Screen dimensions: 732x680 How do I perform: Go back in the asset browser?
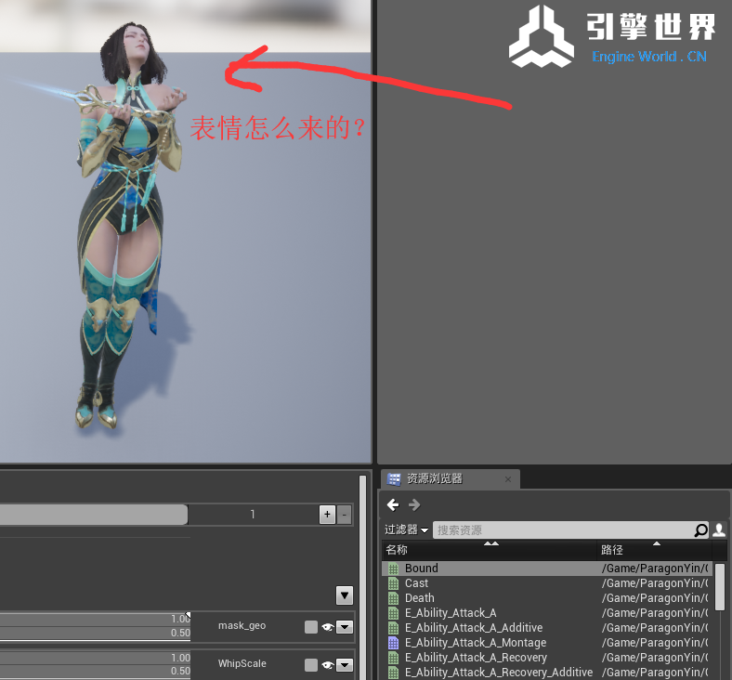393,504
